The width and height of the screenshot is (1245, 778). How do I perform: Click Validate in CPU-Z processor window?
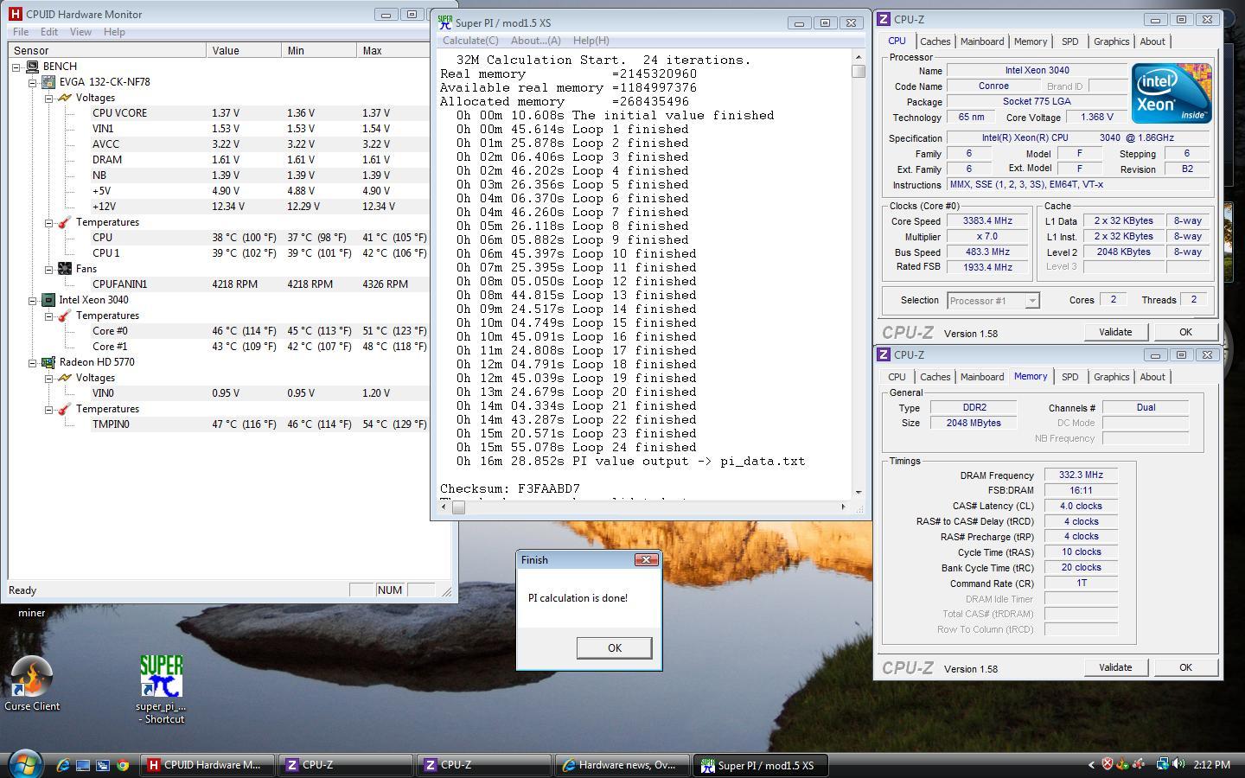[x=1114, y=332]
